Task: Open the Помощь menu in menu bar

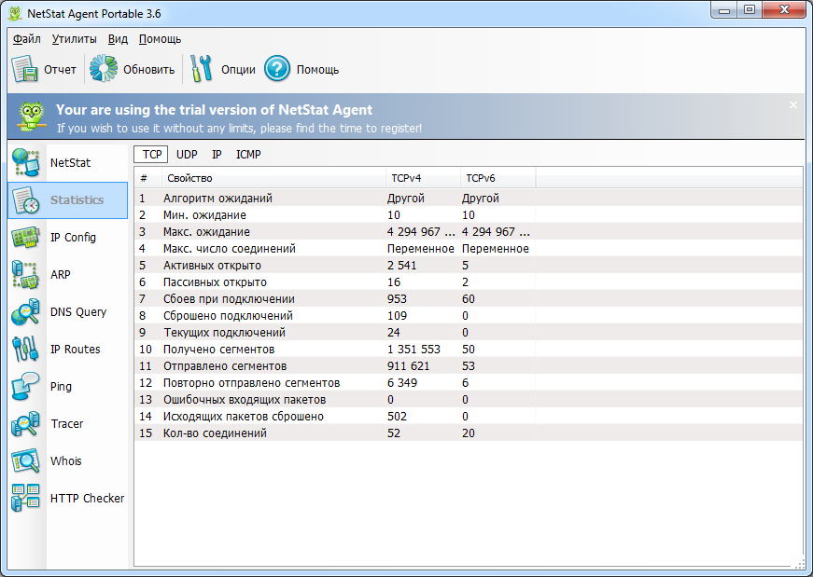Action: tap(160, 39)
